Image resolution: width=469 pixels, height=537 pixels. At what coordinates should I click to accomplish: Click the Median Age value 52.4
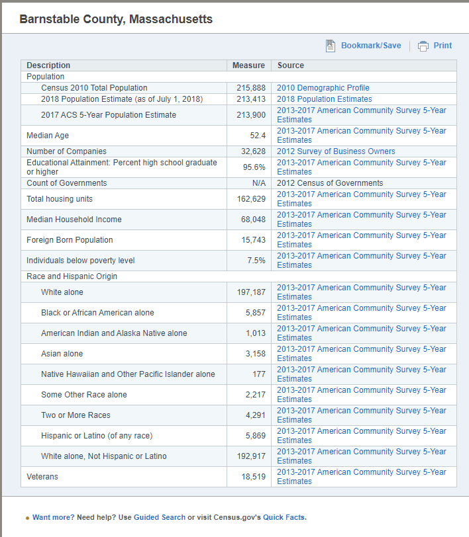[x=258, y=136]
